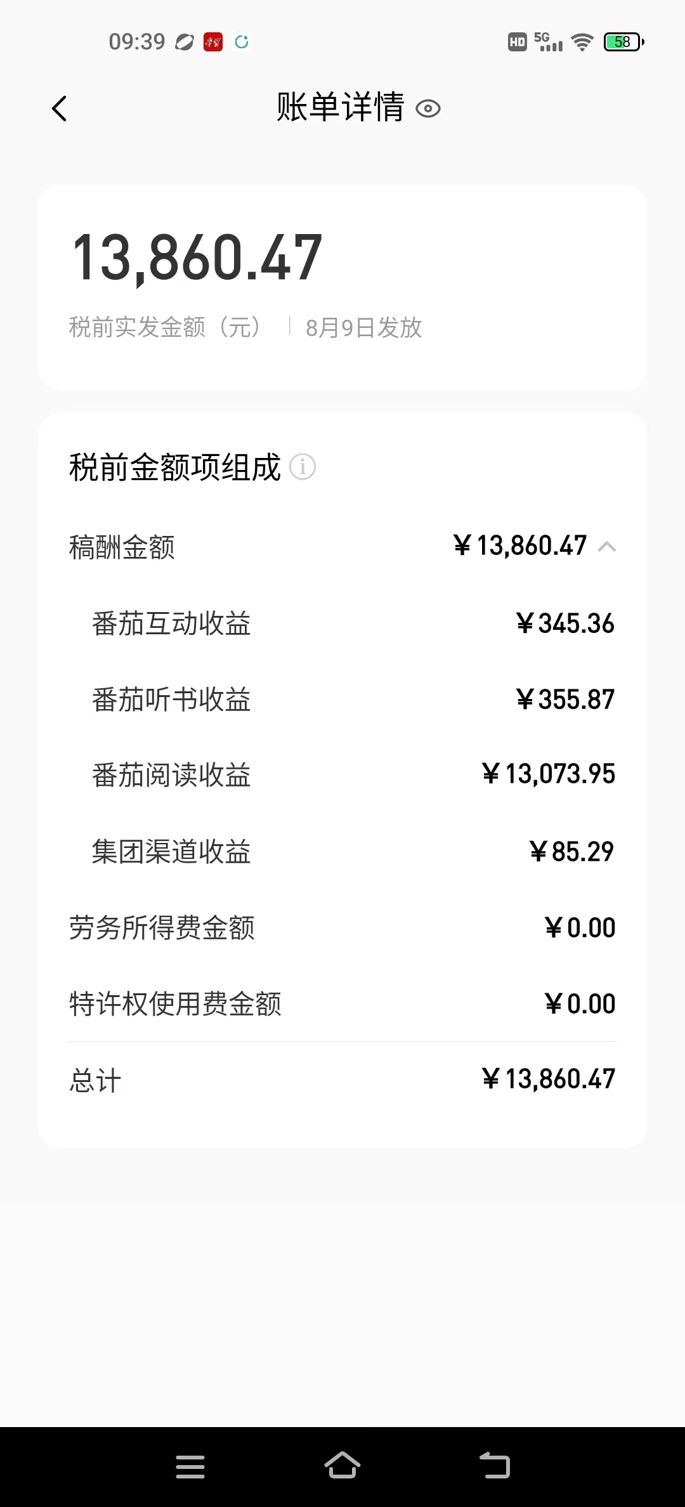Tap the 总计 total row

pos(342,1080)
